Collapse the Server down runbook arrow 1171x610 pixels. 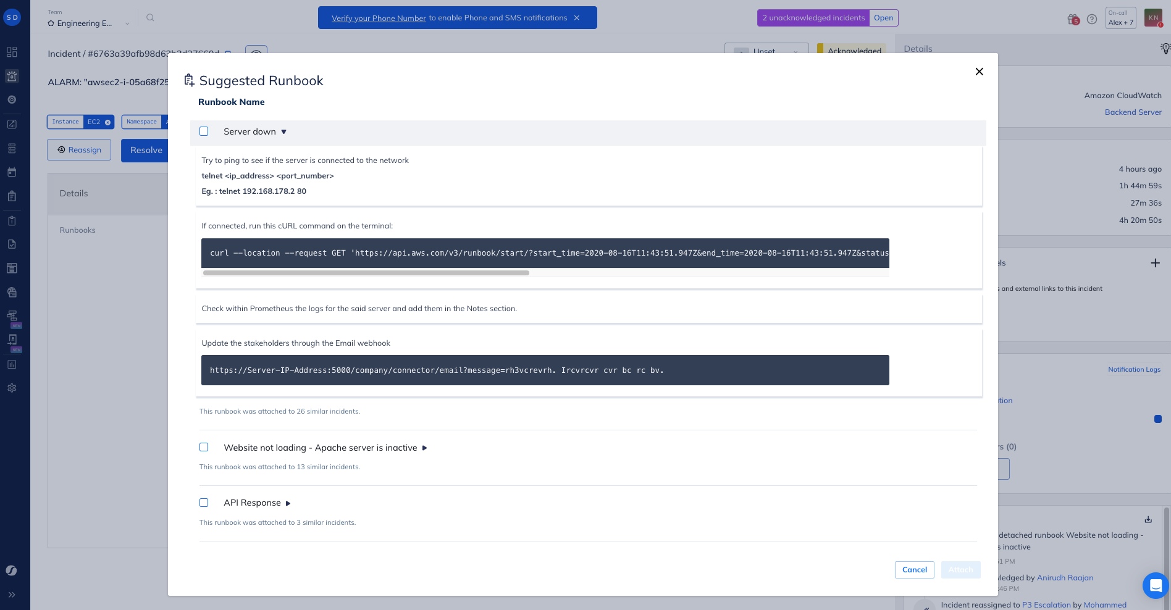pyautogui.click(x=284, y=132)
